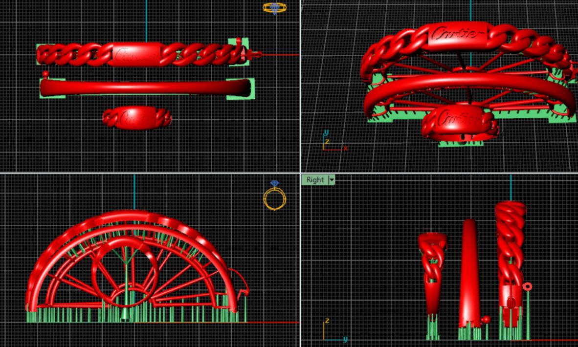
Task: Click the "Right" viewport title label
Action: 315,180
